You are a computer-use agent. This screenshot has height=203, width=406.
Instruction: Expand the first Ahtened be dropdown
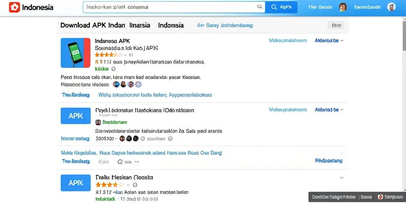point(329,41)
